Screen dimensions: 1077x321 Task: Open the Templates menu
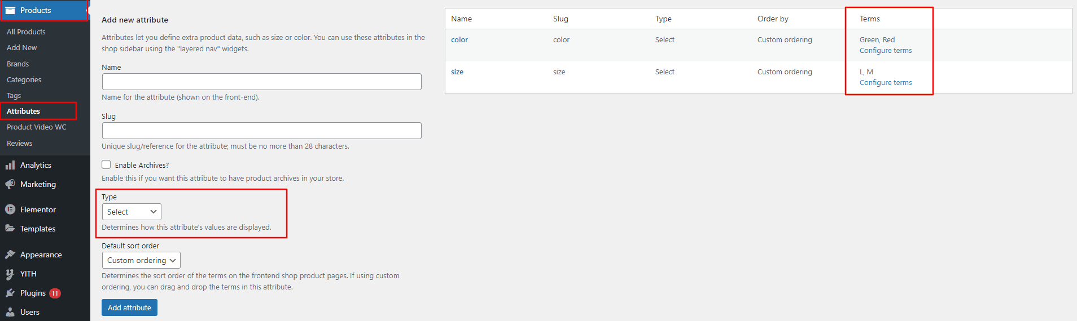[38, 229]
